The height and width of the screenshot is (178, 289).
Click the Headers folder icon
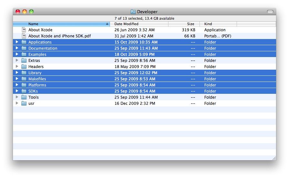click(24, 66)
